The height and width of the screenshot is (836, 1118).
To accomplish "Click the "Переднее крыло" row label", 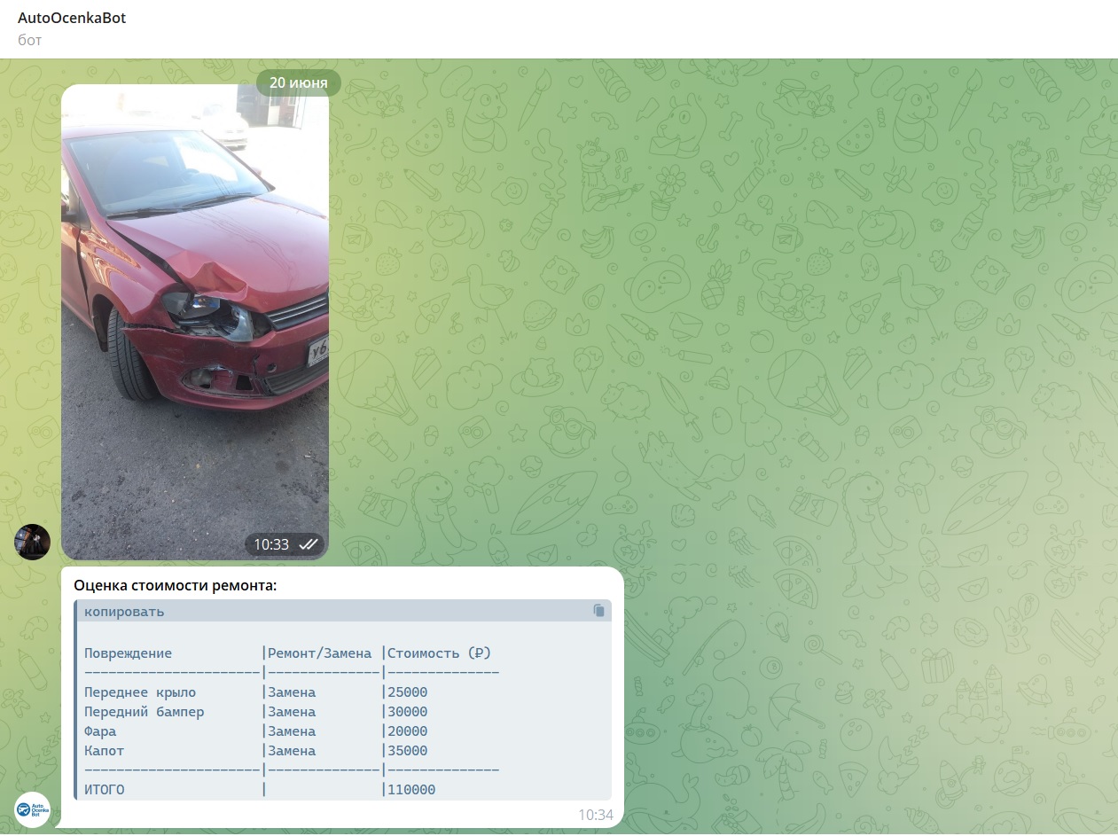I will [140, 692].
